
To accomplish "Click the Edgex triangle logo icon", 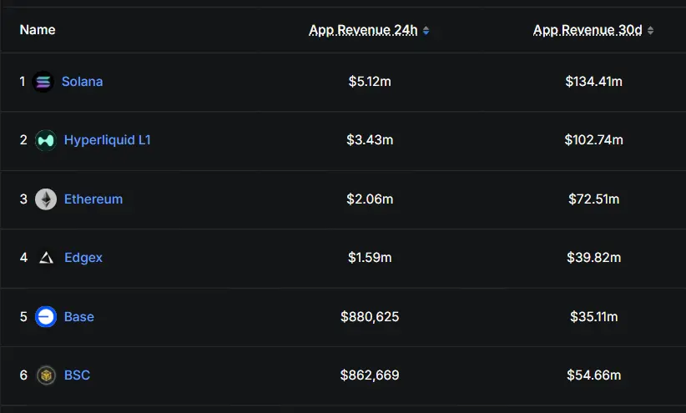I will pyautogui.click(x=46, y=258).
